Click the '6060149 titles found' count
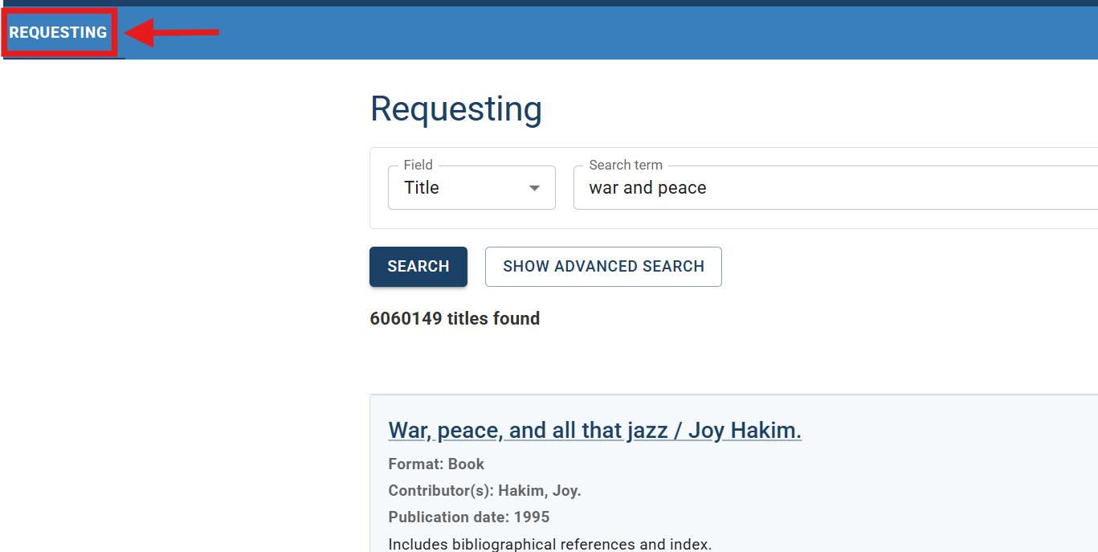Image resolution: width=1098 pixels, height=552 pixels. click(x=455, y=319)
